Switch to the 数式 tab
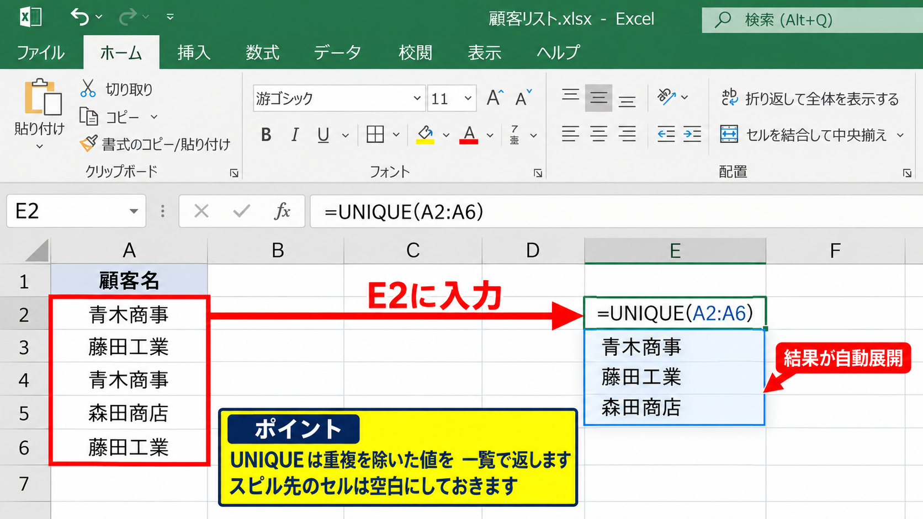923x519 pixels. pyautogui.click(x=262, y=52)
